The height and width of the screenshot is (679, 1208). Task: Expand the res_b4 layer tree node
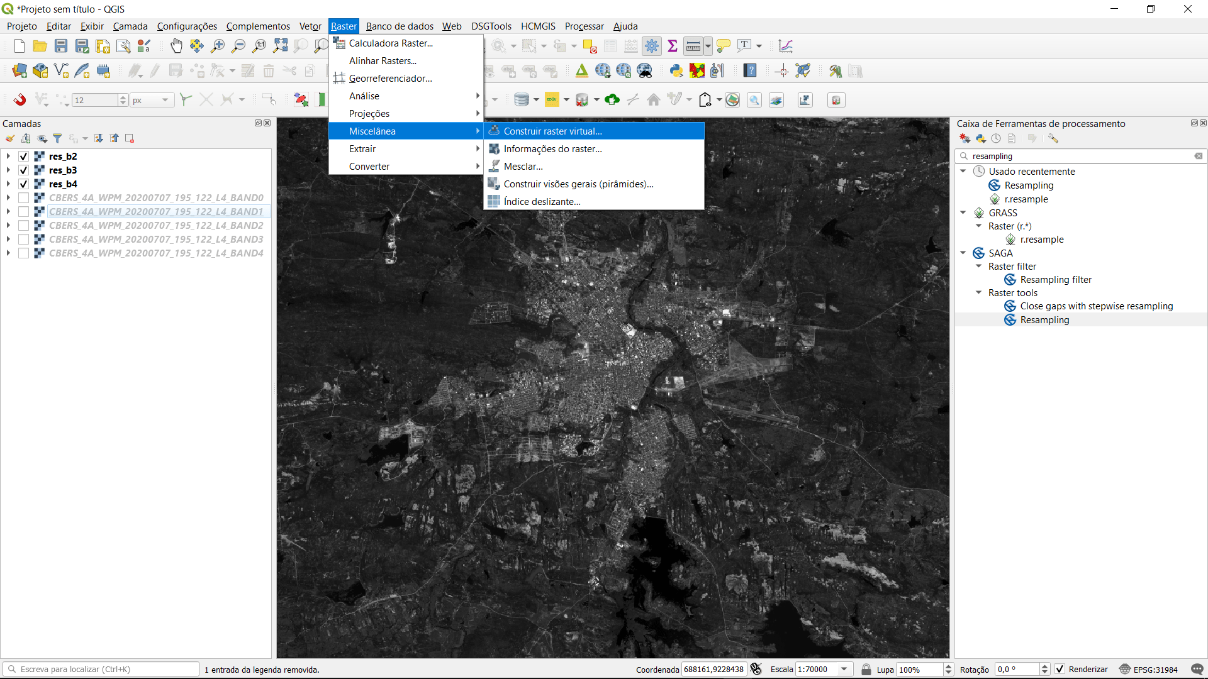click(x=8, y=184)
